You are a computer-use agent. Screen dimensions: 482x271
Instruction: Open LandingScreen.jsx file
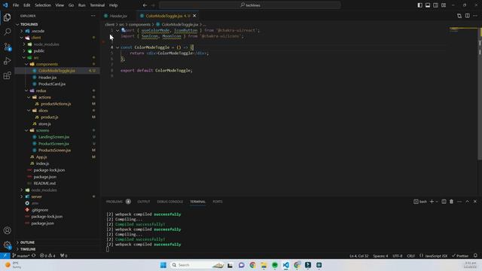[x=53, y=137]
